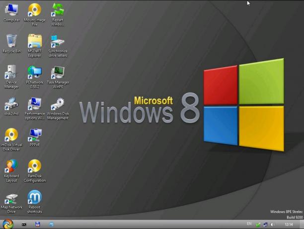Image resolution: width=304 pixels, height=229 pixels.
Task: Open the Start menu orb
Action: (8, 224)
